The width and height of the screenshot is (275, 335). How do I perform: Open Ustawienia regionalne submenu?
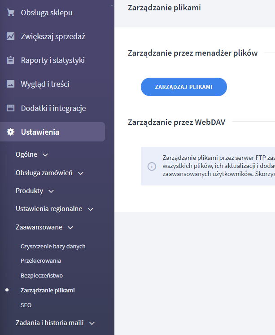91,209
